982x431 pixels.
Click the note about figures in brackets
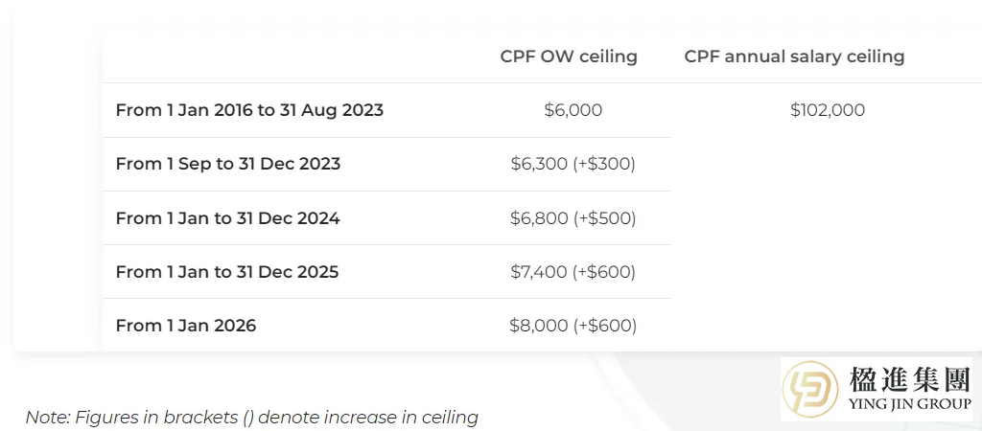pyautogui.click(x=251, y=417)
